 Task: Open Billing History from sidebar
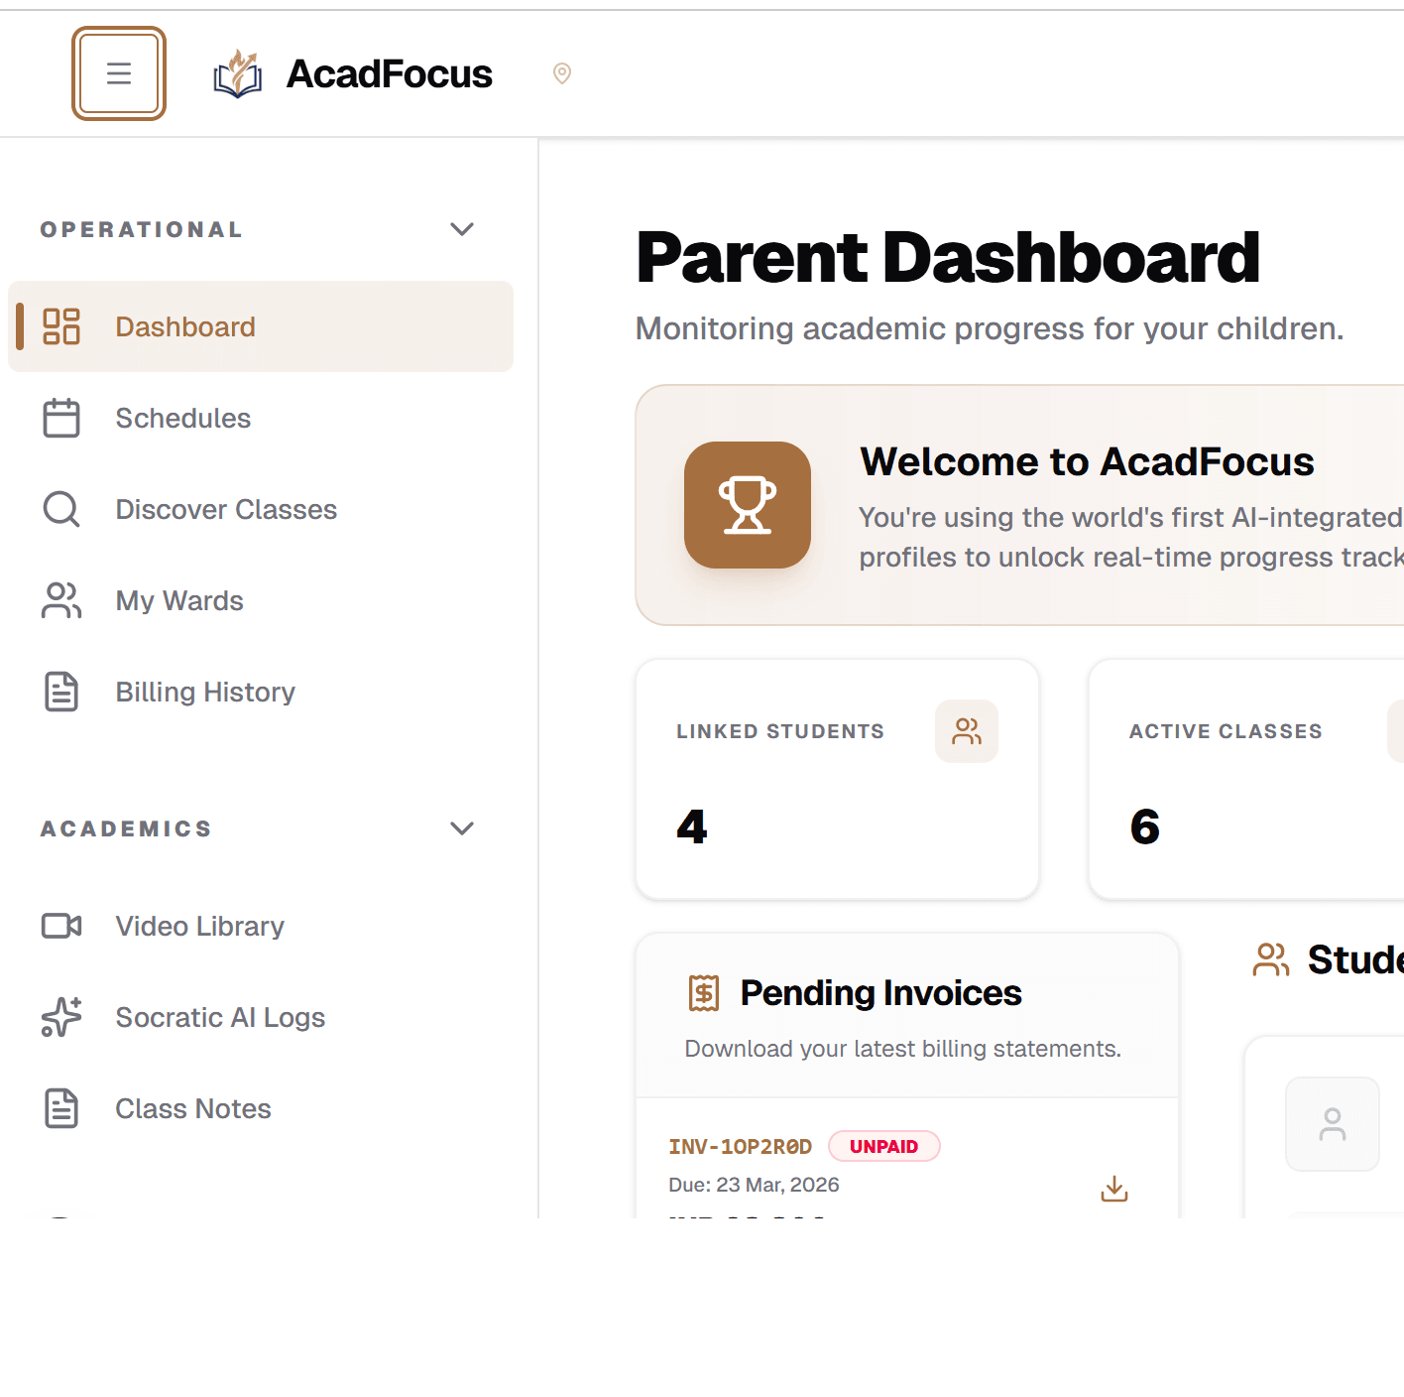point(205,692)
